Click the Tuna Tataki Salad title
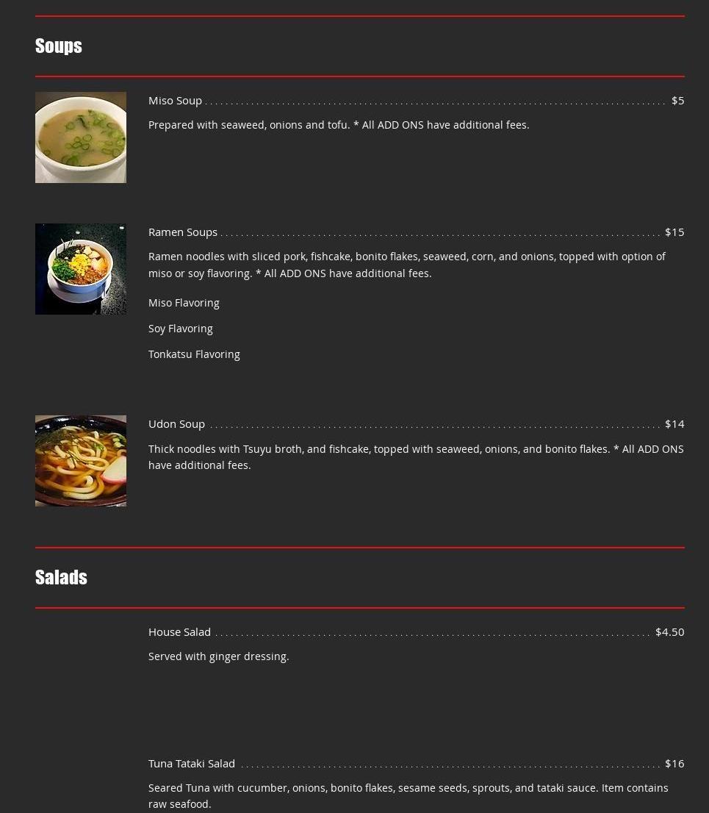 [192, 764]
